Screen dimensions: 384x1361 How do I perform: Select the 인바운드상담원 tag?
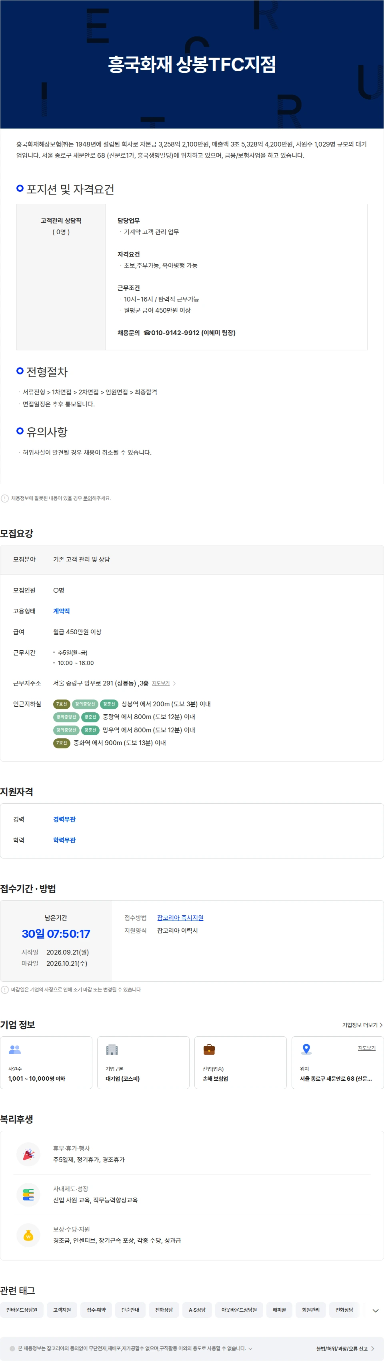click(22, 1310)
